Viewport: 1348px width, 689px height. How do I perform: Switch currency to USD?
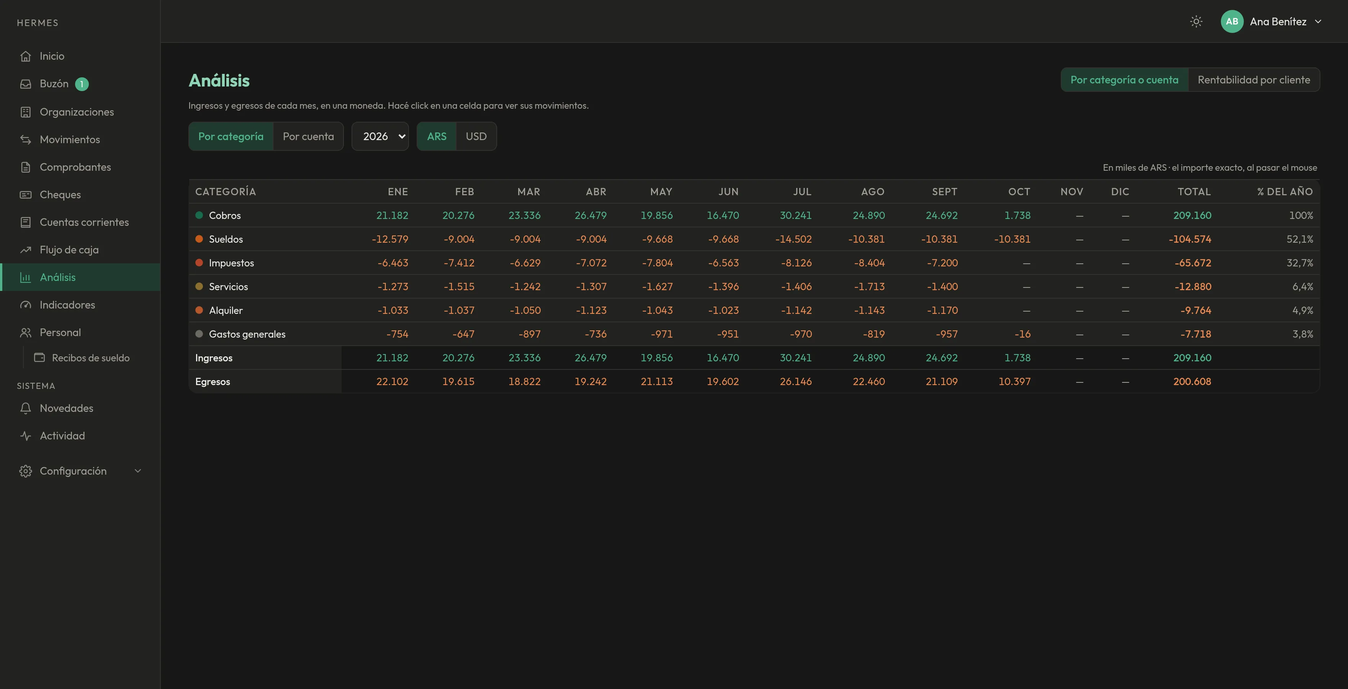click(x=476, y=136)
